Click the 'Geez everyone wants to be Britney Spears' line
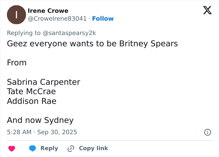 click(92, 43)
